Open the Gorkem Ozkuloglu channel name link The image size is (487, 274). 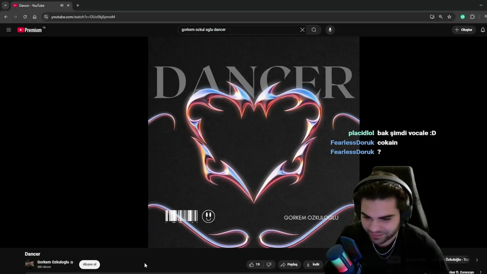tap(53, 262)
